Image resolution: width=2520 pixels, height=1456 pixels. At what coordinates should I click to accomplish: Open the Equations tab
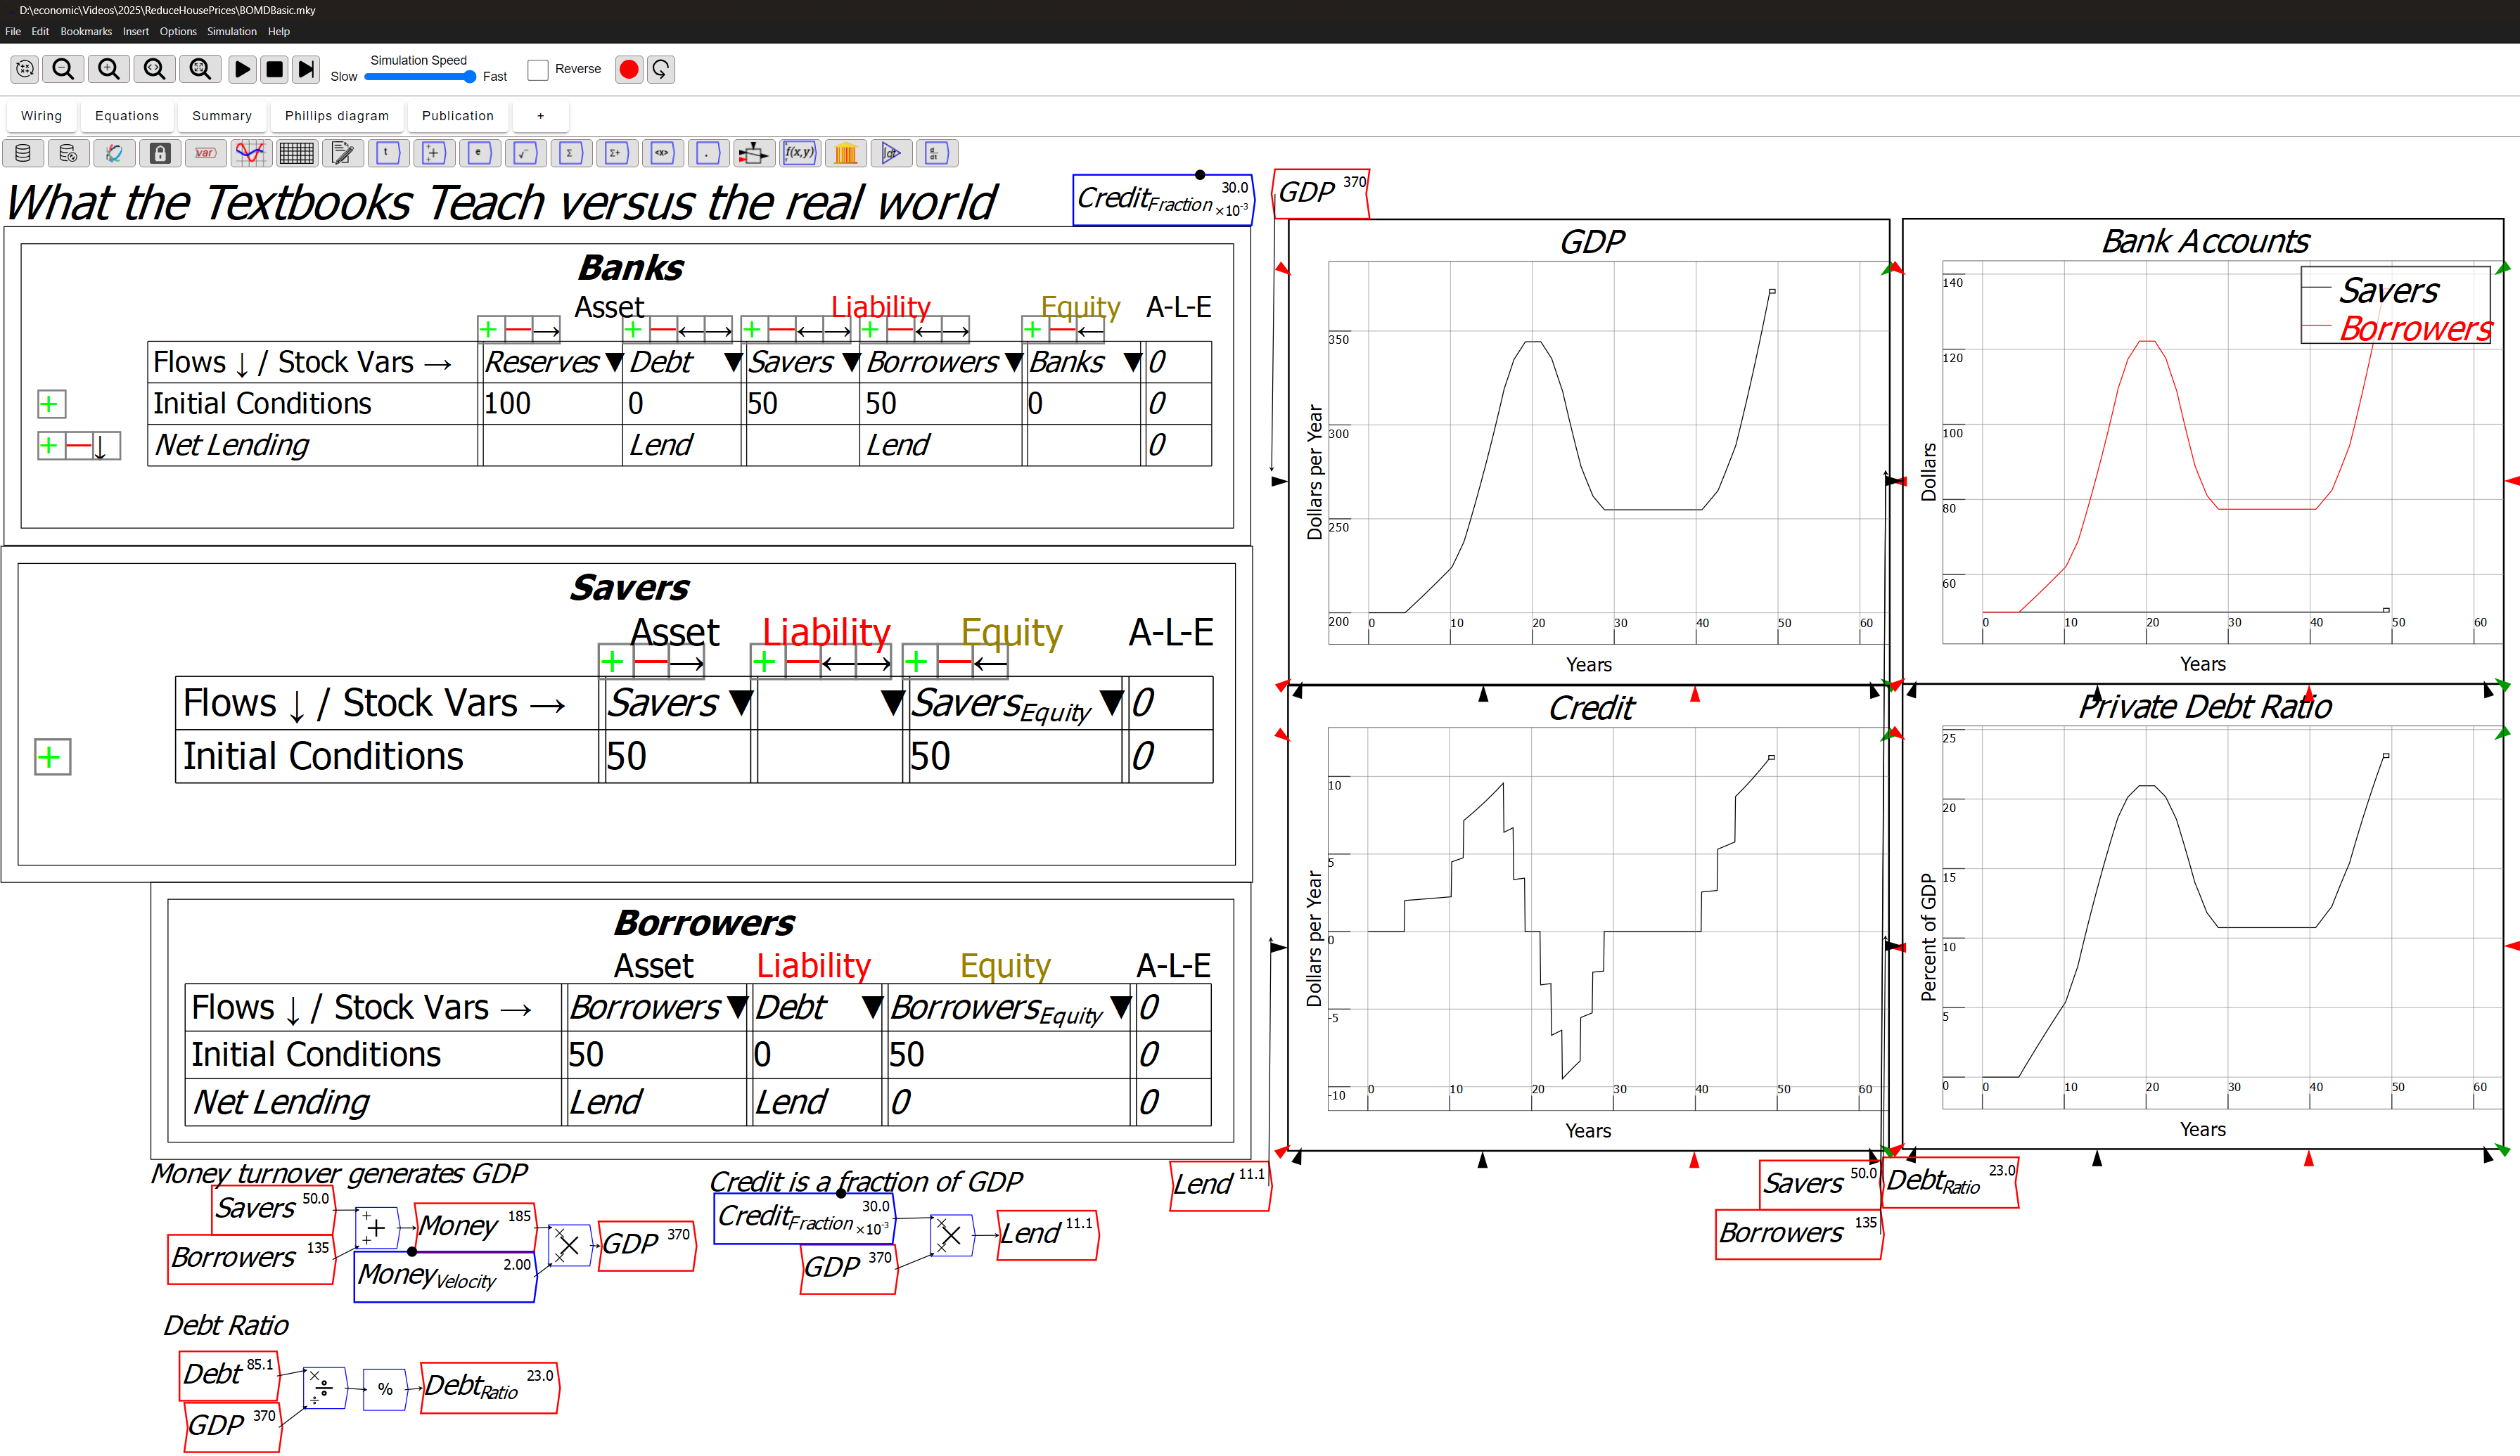[126, 116]
